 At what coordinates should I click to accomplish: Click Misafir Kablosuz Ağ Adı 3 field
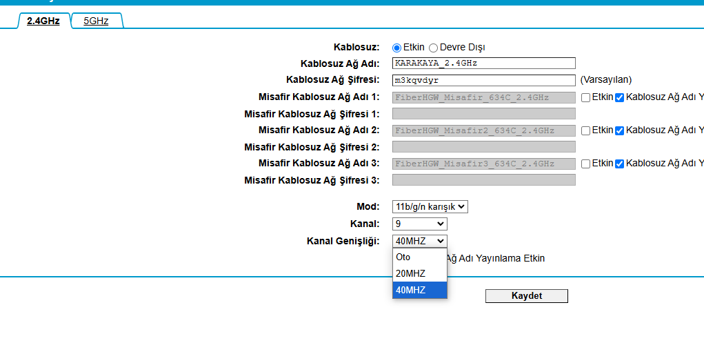tap(483, 164)
